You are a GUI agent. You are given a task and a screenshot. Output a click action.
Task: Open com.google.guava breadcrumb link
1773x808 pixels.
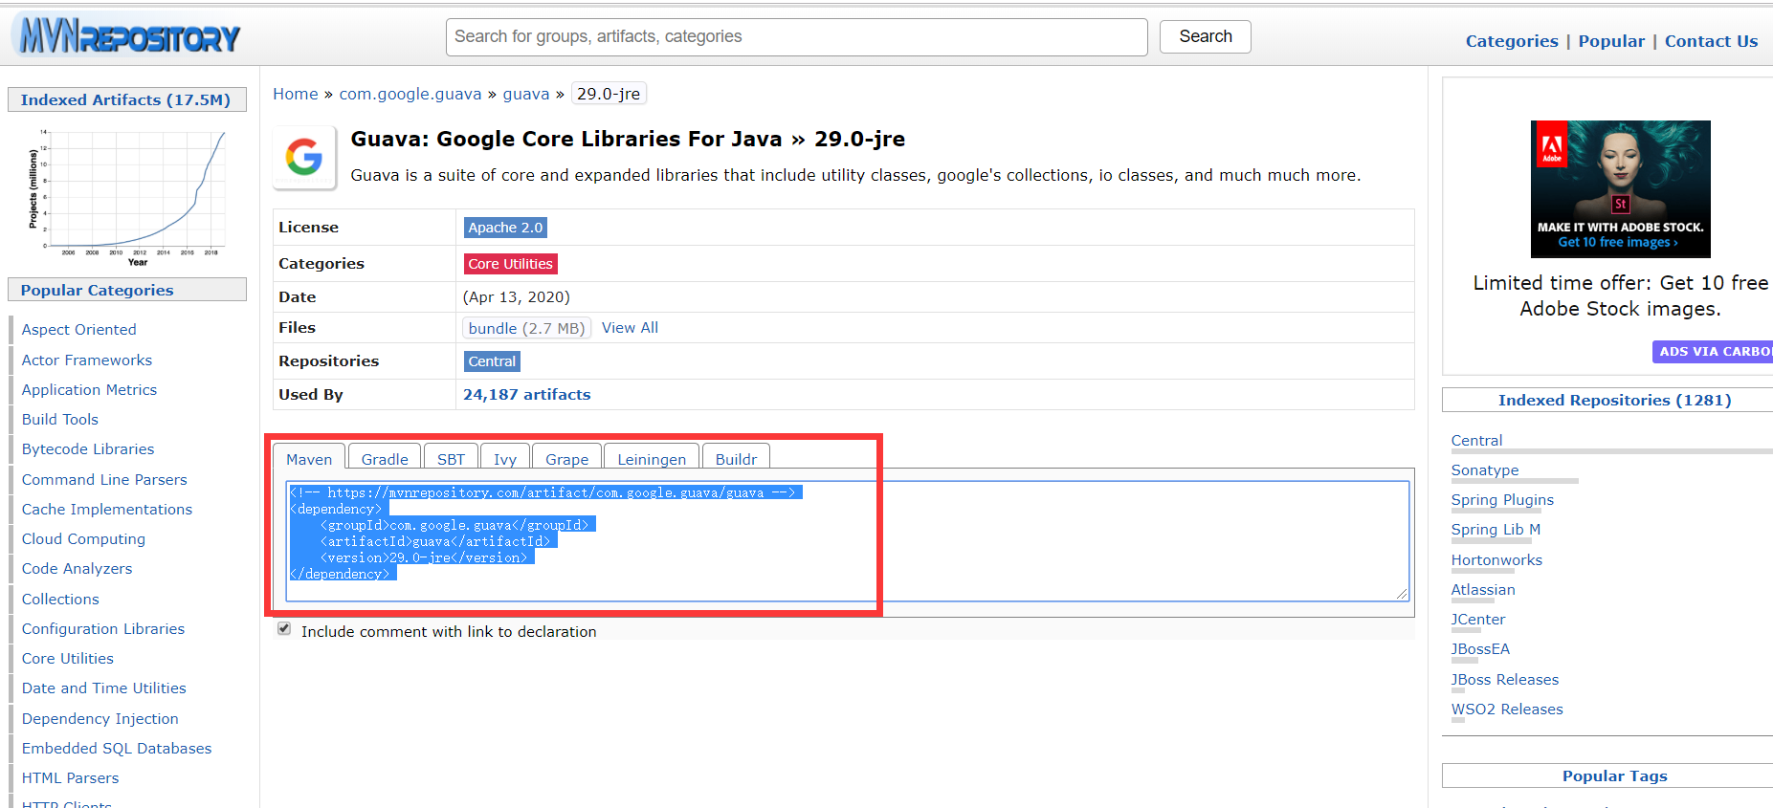[410, 94]
